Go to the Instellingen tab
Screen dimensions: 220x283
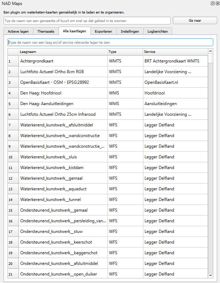point(130,31)
